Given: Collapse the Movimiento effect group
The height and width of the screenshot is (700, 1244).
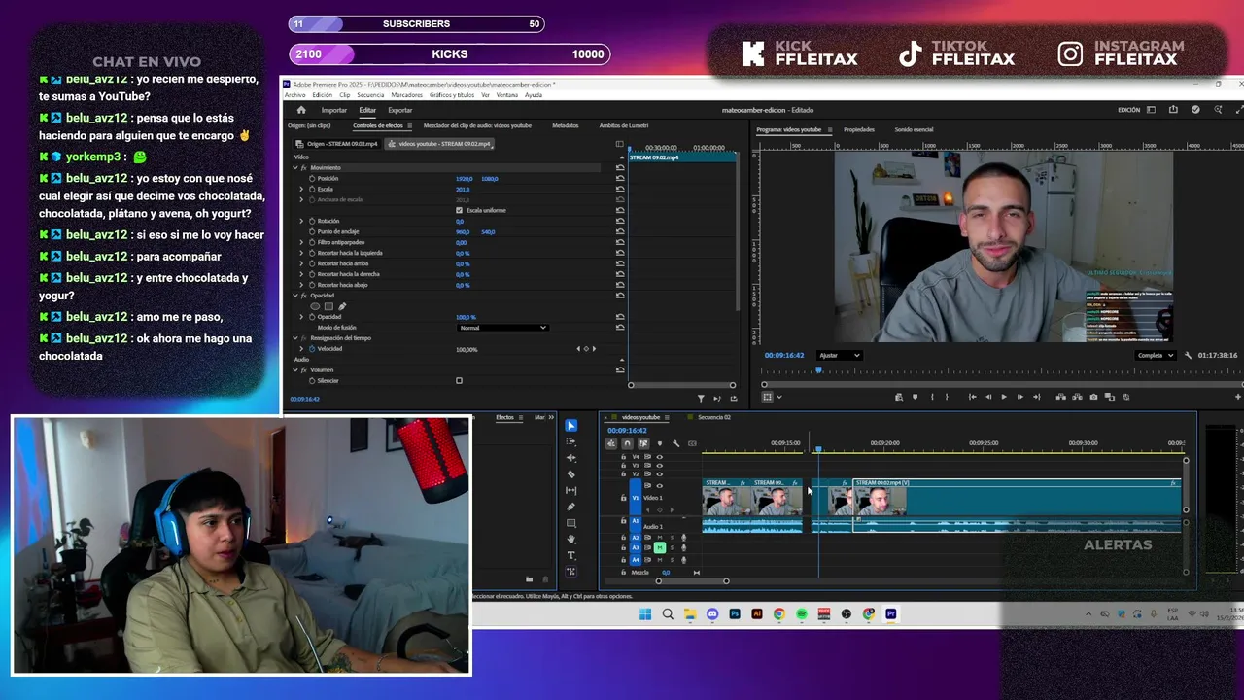Looking at the screenshot, I should tap(295, 167).
